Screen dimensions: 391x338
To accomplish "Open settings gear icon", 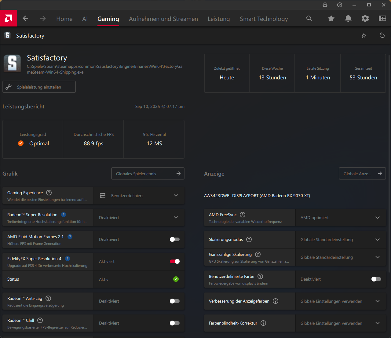I will (x=365, y=19).
